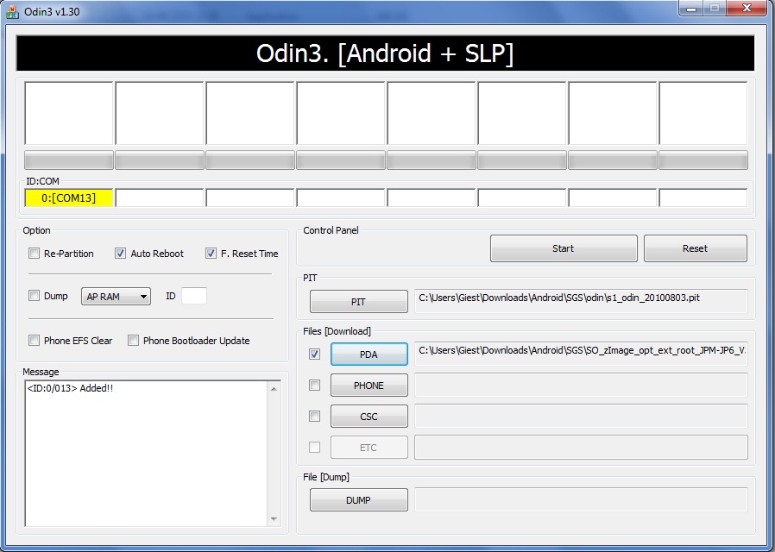775x552 pixels.
Task: Click the Message box scroll up arrow
Action: [x=274, y=389]
